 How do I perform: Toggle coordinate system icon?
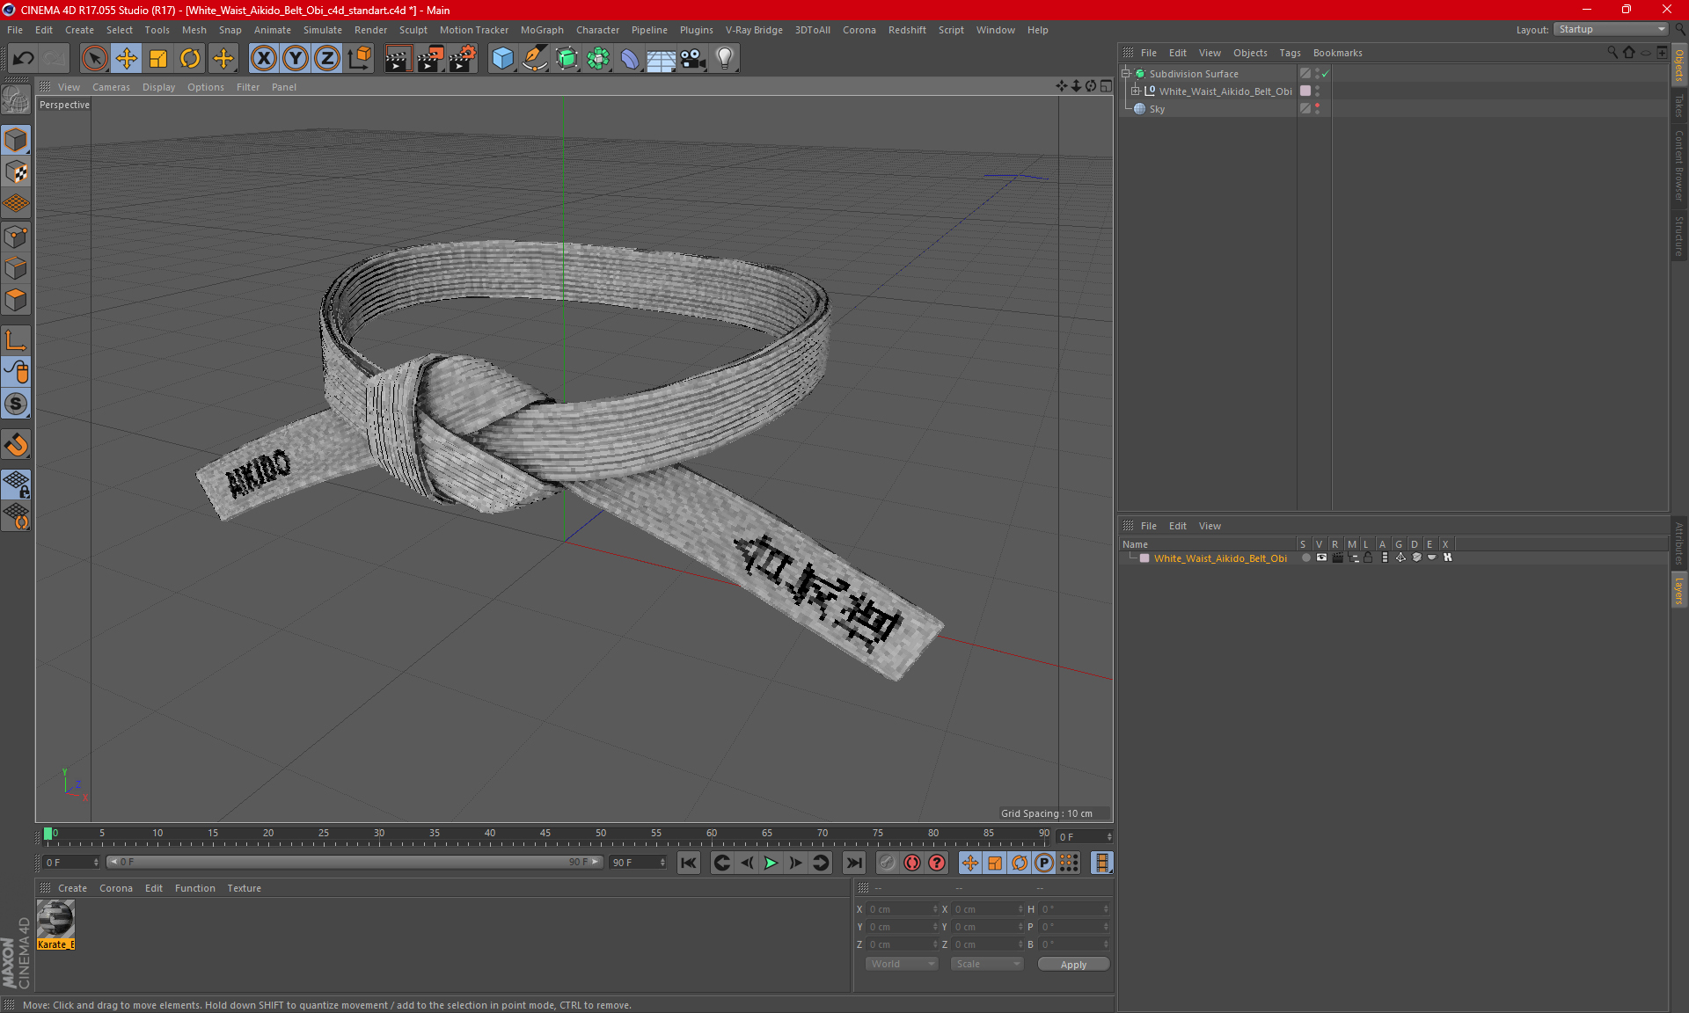pyautogui.click(x=360, y=59)
